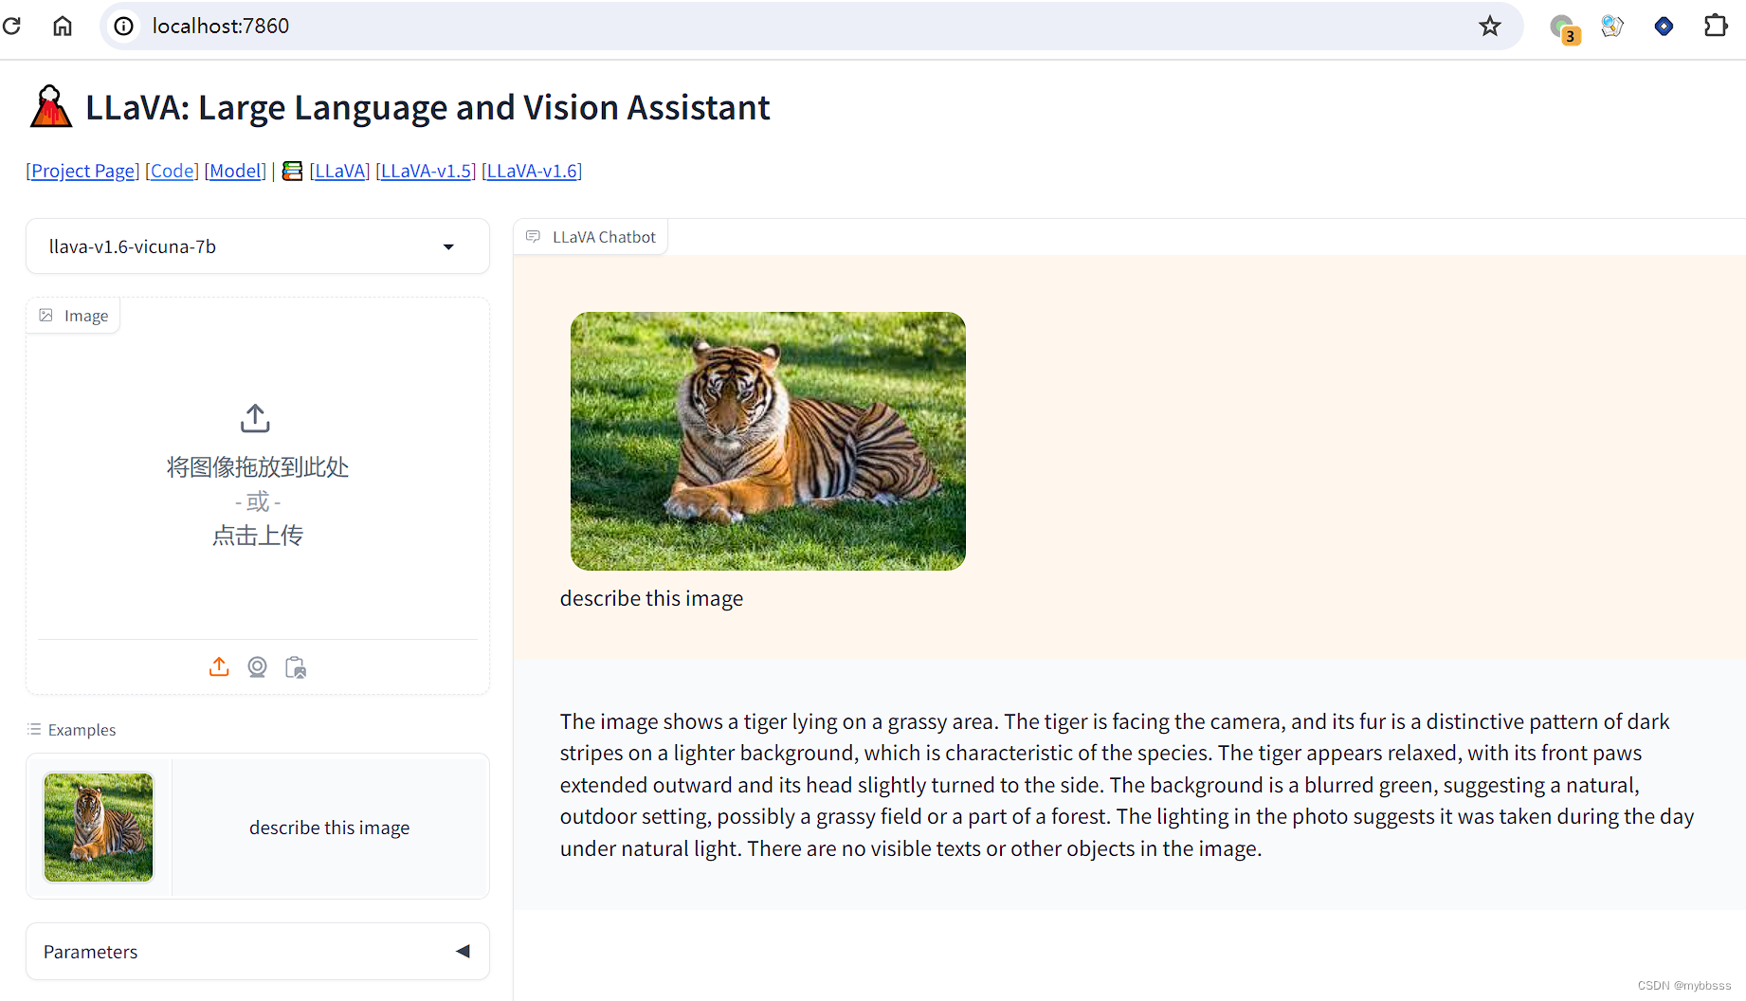Click the site information icon in address bar

124,26
